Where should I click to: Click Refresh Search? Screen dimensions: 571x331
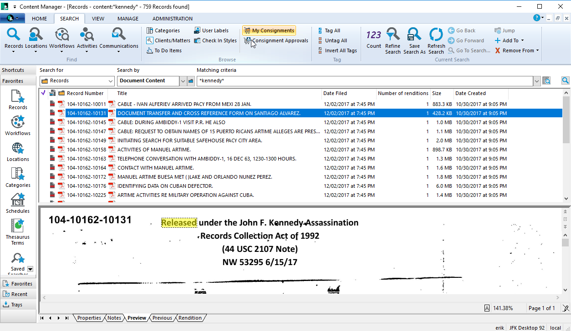click(436, 40)
